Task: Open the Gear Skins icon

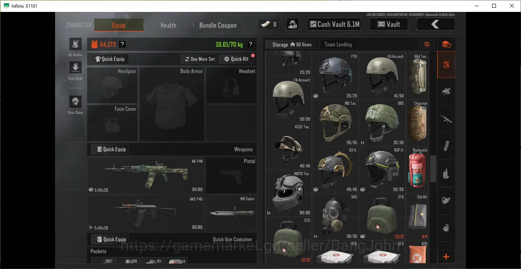Action: click(75, 102)
